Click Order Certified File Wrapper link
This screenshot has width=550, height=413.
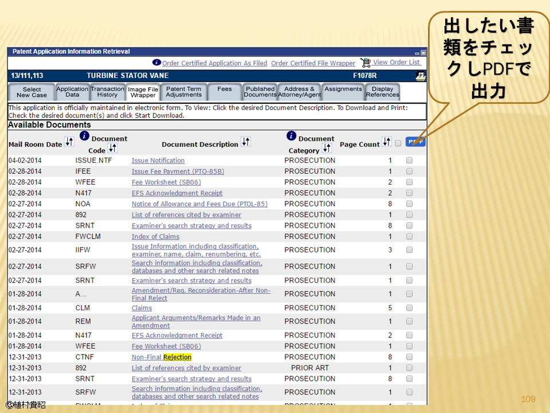tap(313, 63)
